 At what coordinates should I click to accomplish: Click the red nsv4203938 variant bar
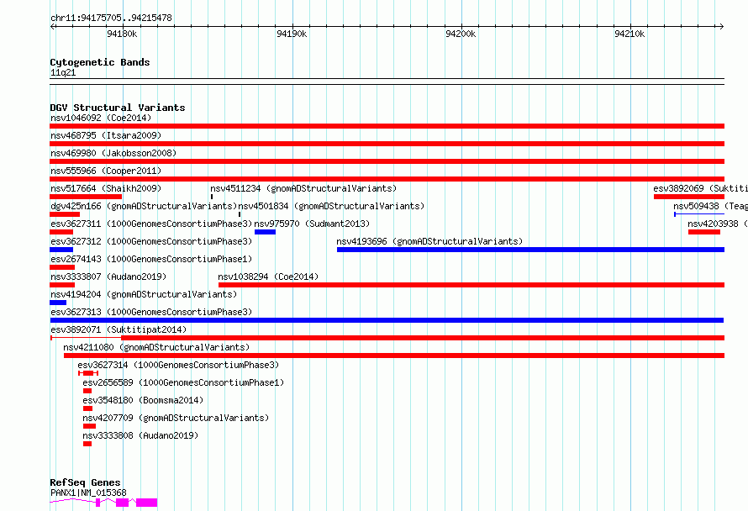pos(704,232)
